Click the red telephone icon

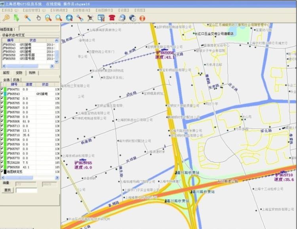tap(112, 18)
